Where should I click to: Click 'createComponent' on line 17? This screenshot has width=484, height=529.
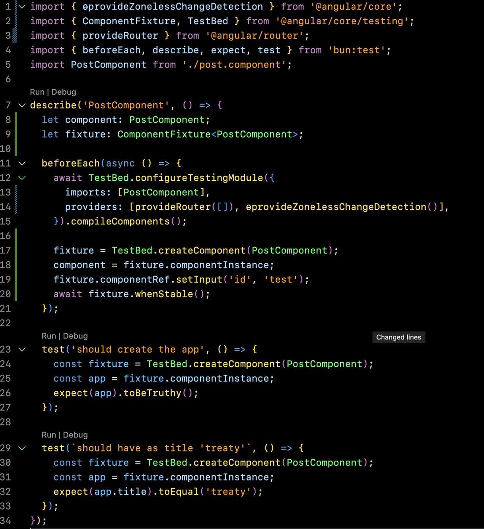tap(202, 251)
